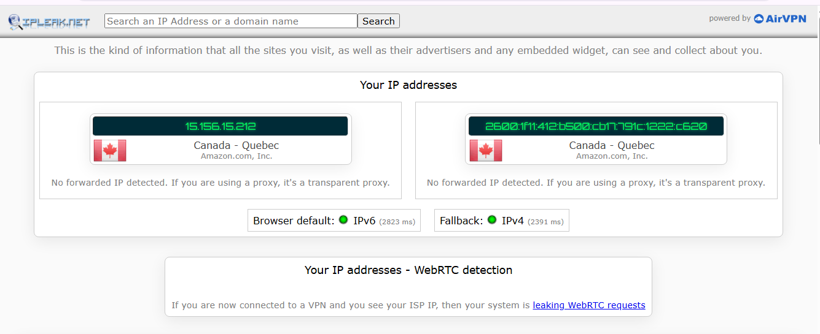Open the leaking WebRTC requests link
This screenshot has height=334, width=820.
pyautogui.click(x=589, y=305)
